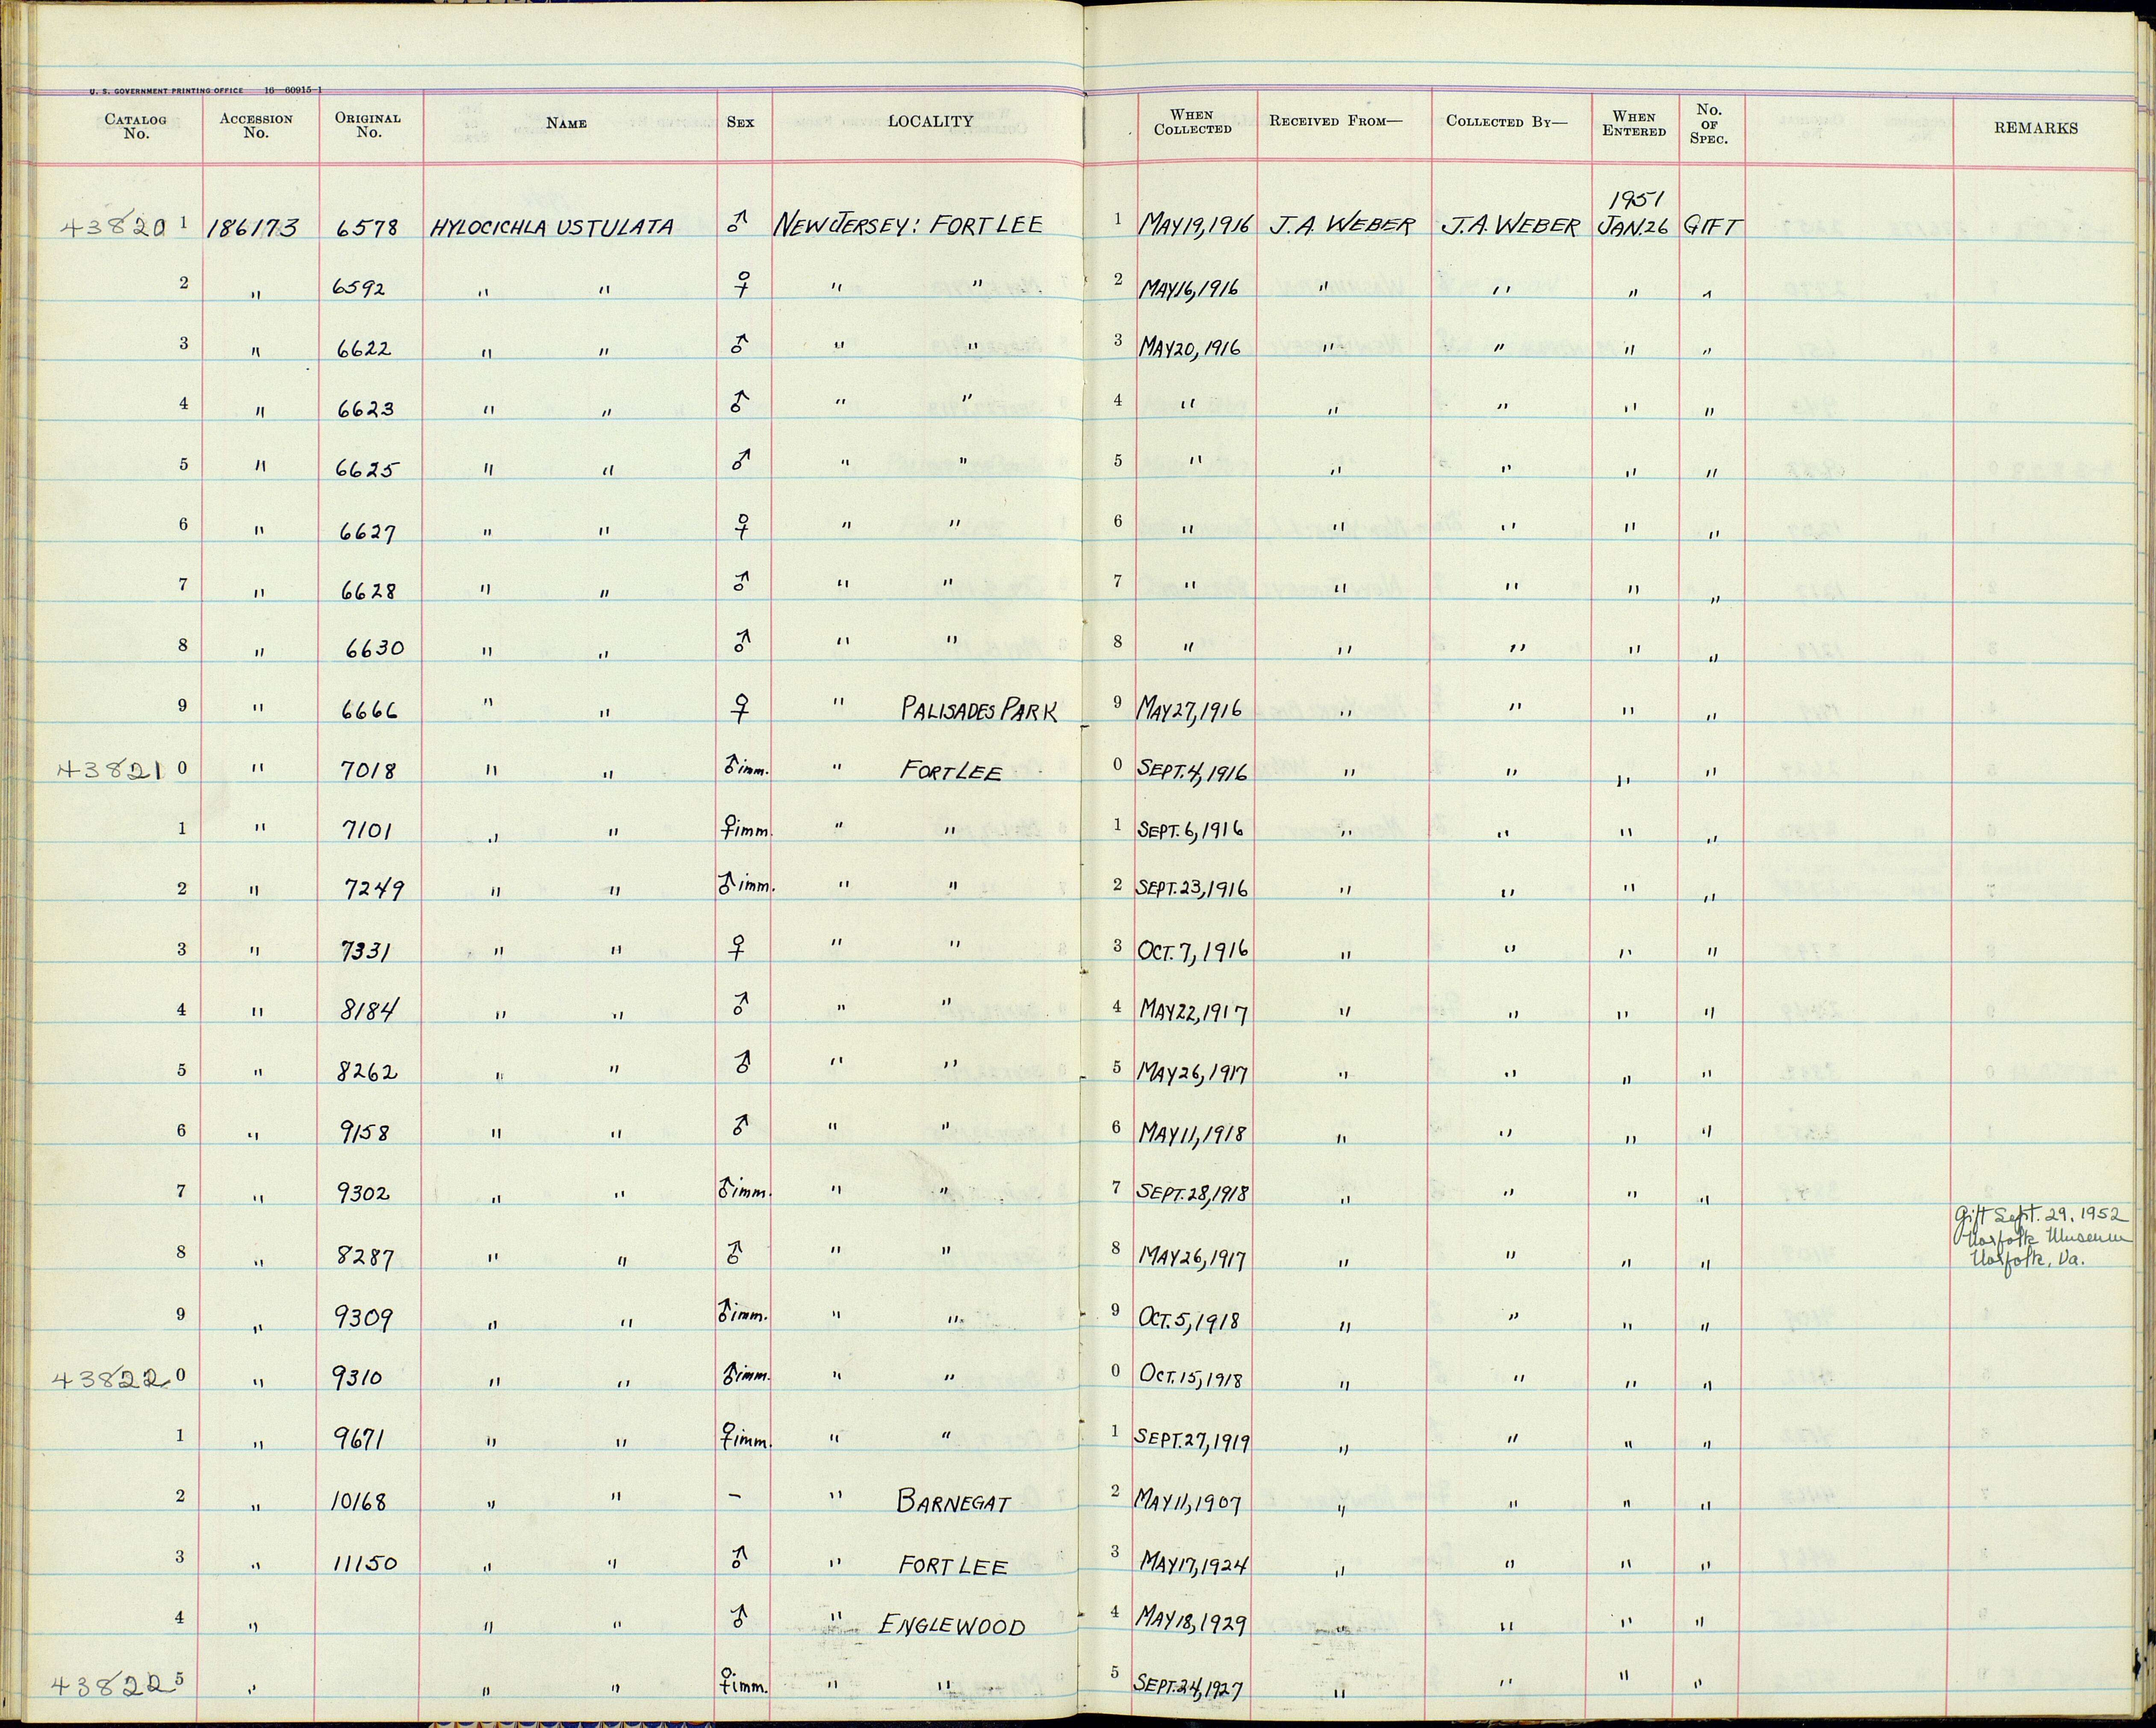Select the REMARKS column header
The image size is (2156, 1728).
click(2035, 128)
